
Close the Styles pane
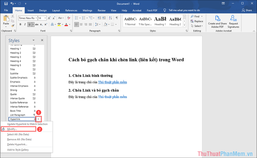tap(42, 40)
